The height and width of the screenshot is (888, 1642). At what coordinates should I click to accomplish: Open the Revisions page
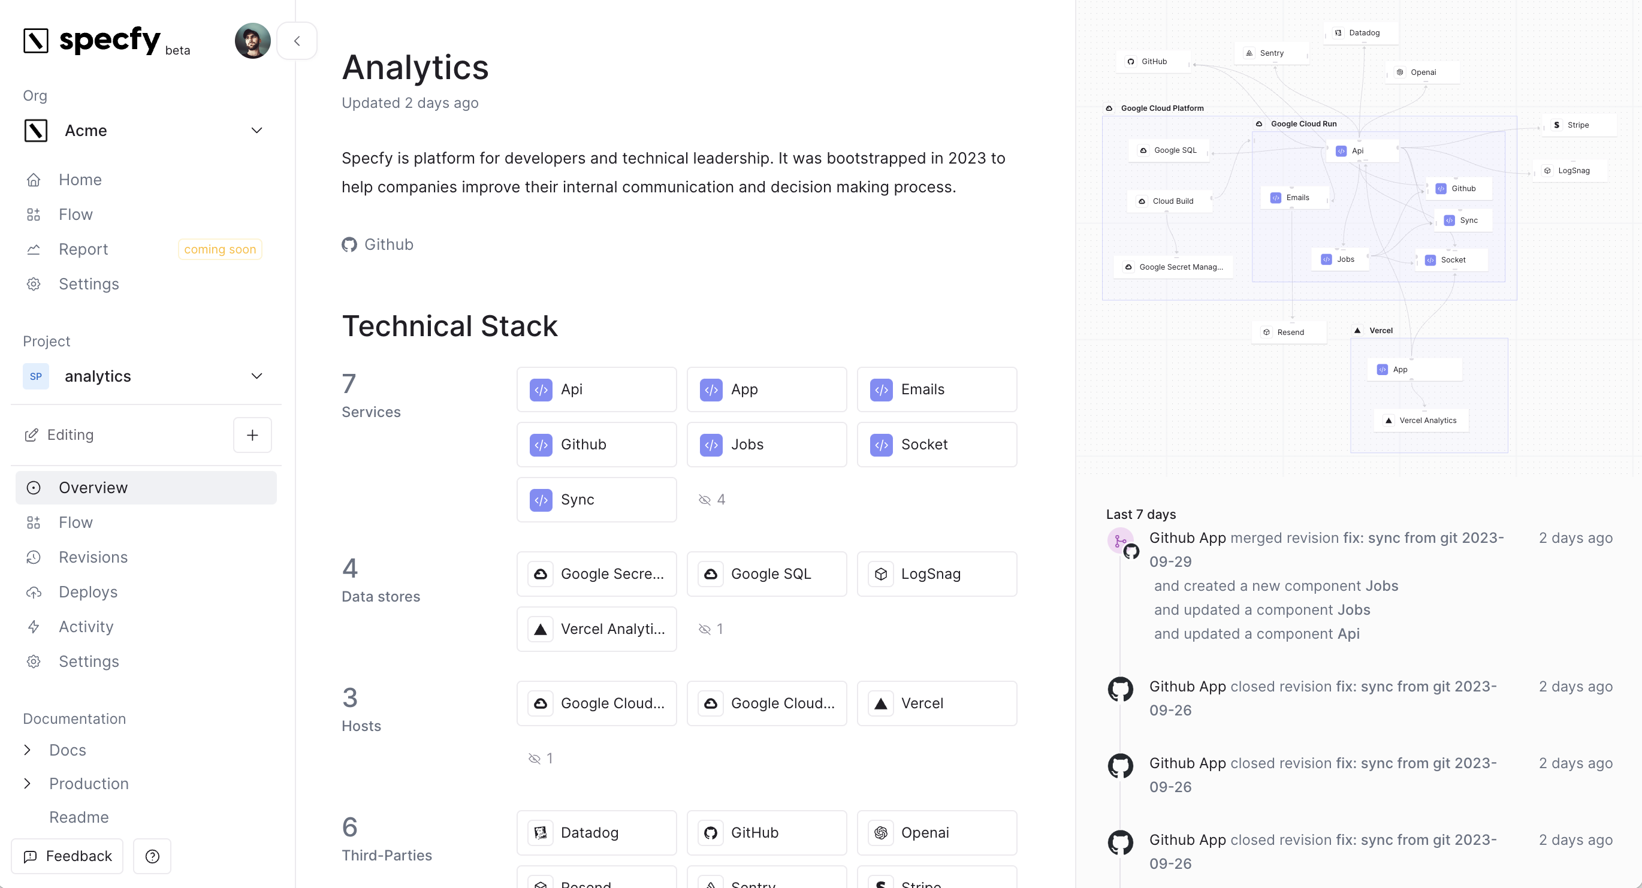click(93, 557)
